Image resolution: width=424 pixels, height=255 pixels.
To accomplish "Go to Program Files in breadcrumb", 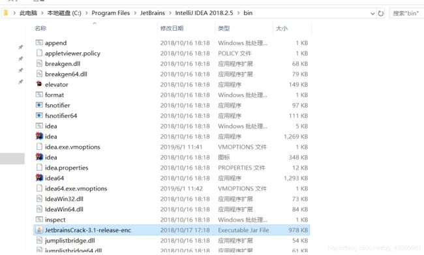I will (111, 13).
